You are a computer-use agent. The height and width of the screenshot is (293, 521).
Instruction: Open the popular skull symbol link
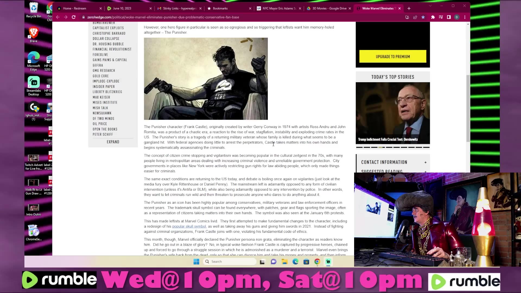coord(189,226)
